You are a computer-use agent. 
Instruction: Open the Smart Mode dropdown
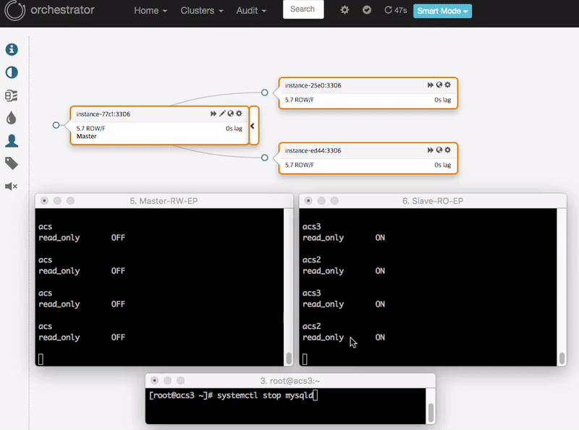(442, 11)
